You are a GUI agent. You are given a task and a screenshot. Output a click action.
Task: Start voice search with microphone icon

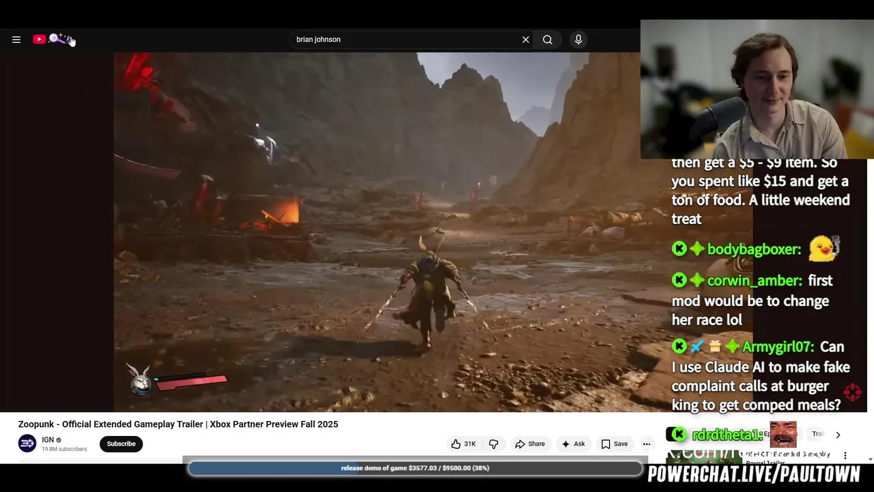[x=578, y=40]
